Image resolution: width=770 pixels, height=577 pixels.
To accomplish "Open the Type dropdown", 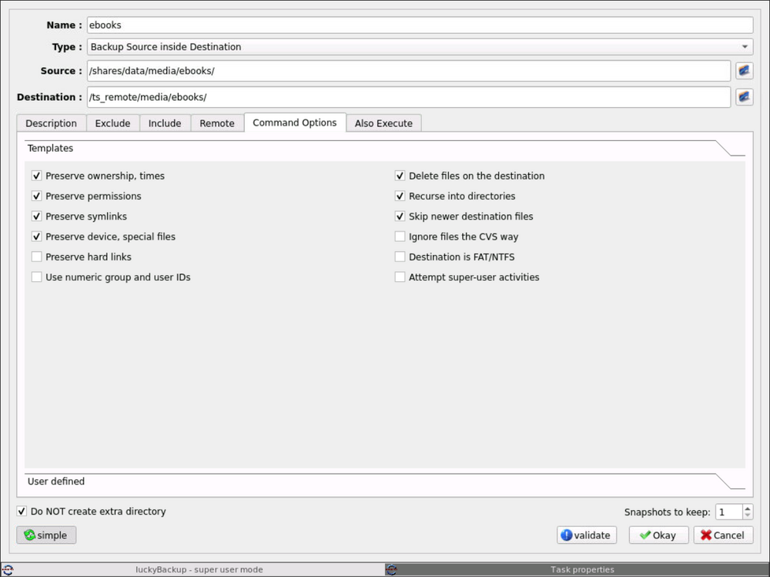I will (x=420, y=47).
